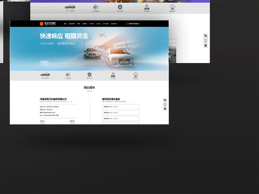Image resolution: width=259 pixels, height=194 pixels.
Task: Click the hotline phone number in the black header
Action: click(134, 24)
